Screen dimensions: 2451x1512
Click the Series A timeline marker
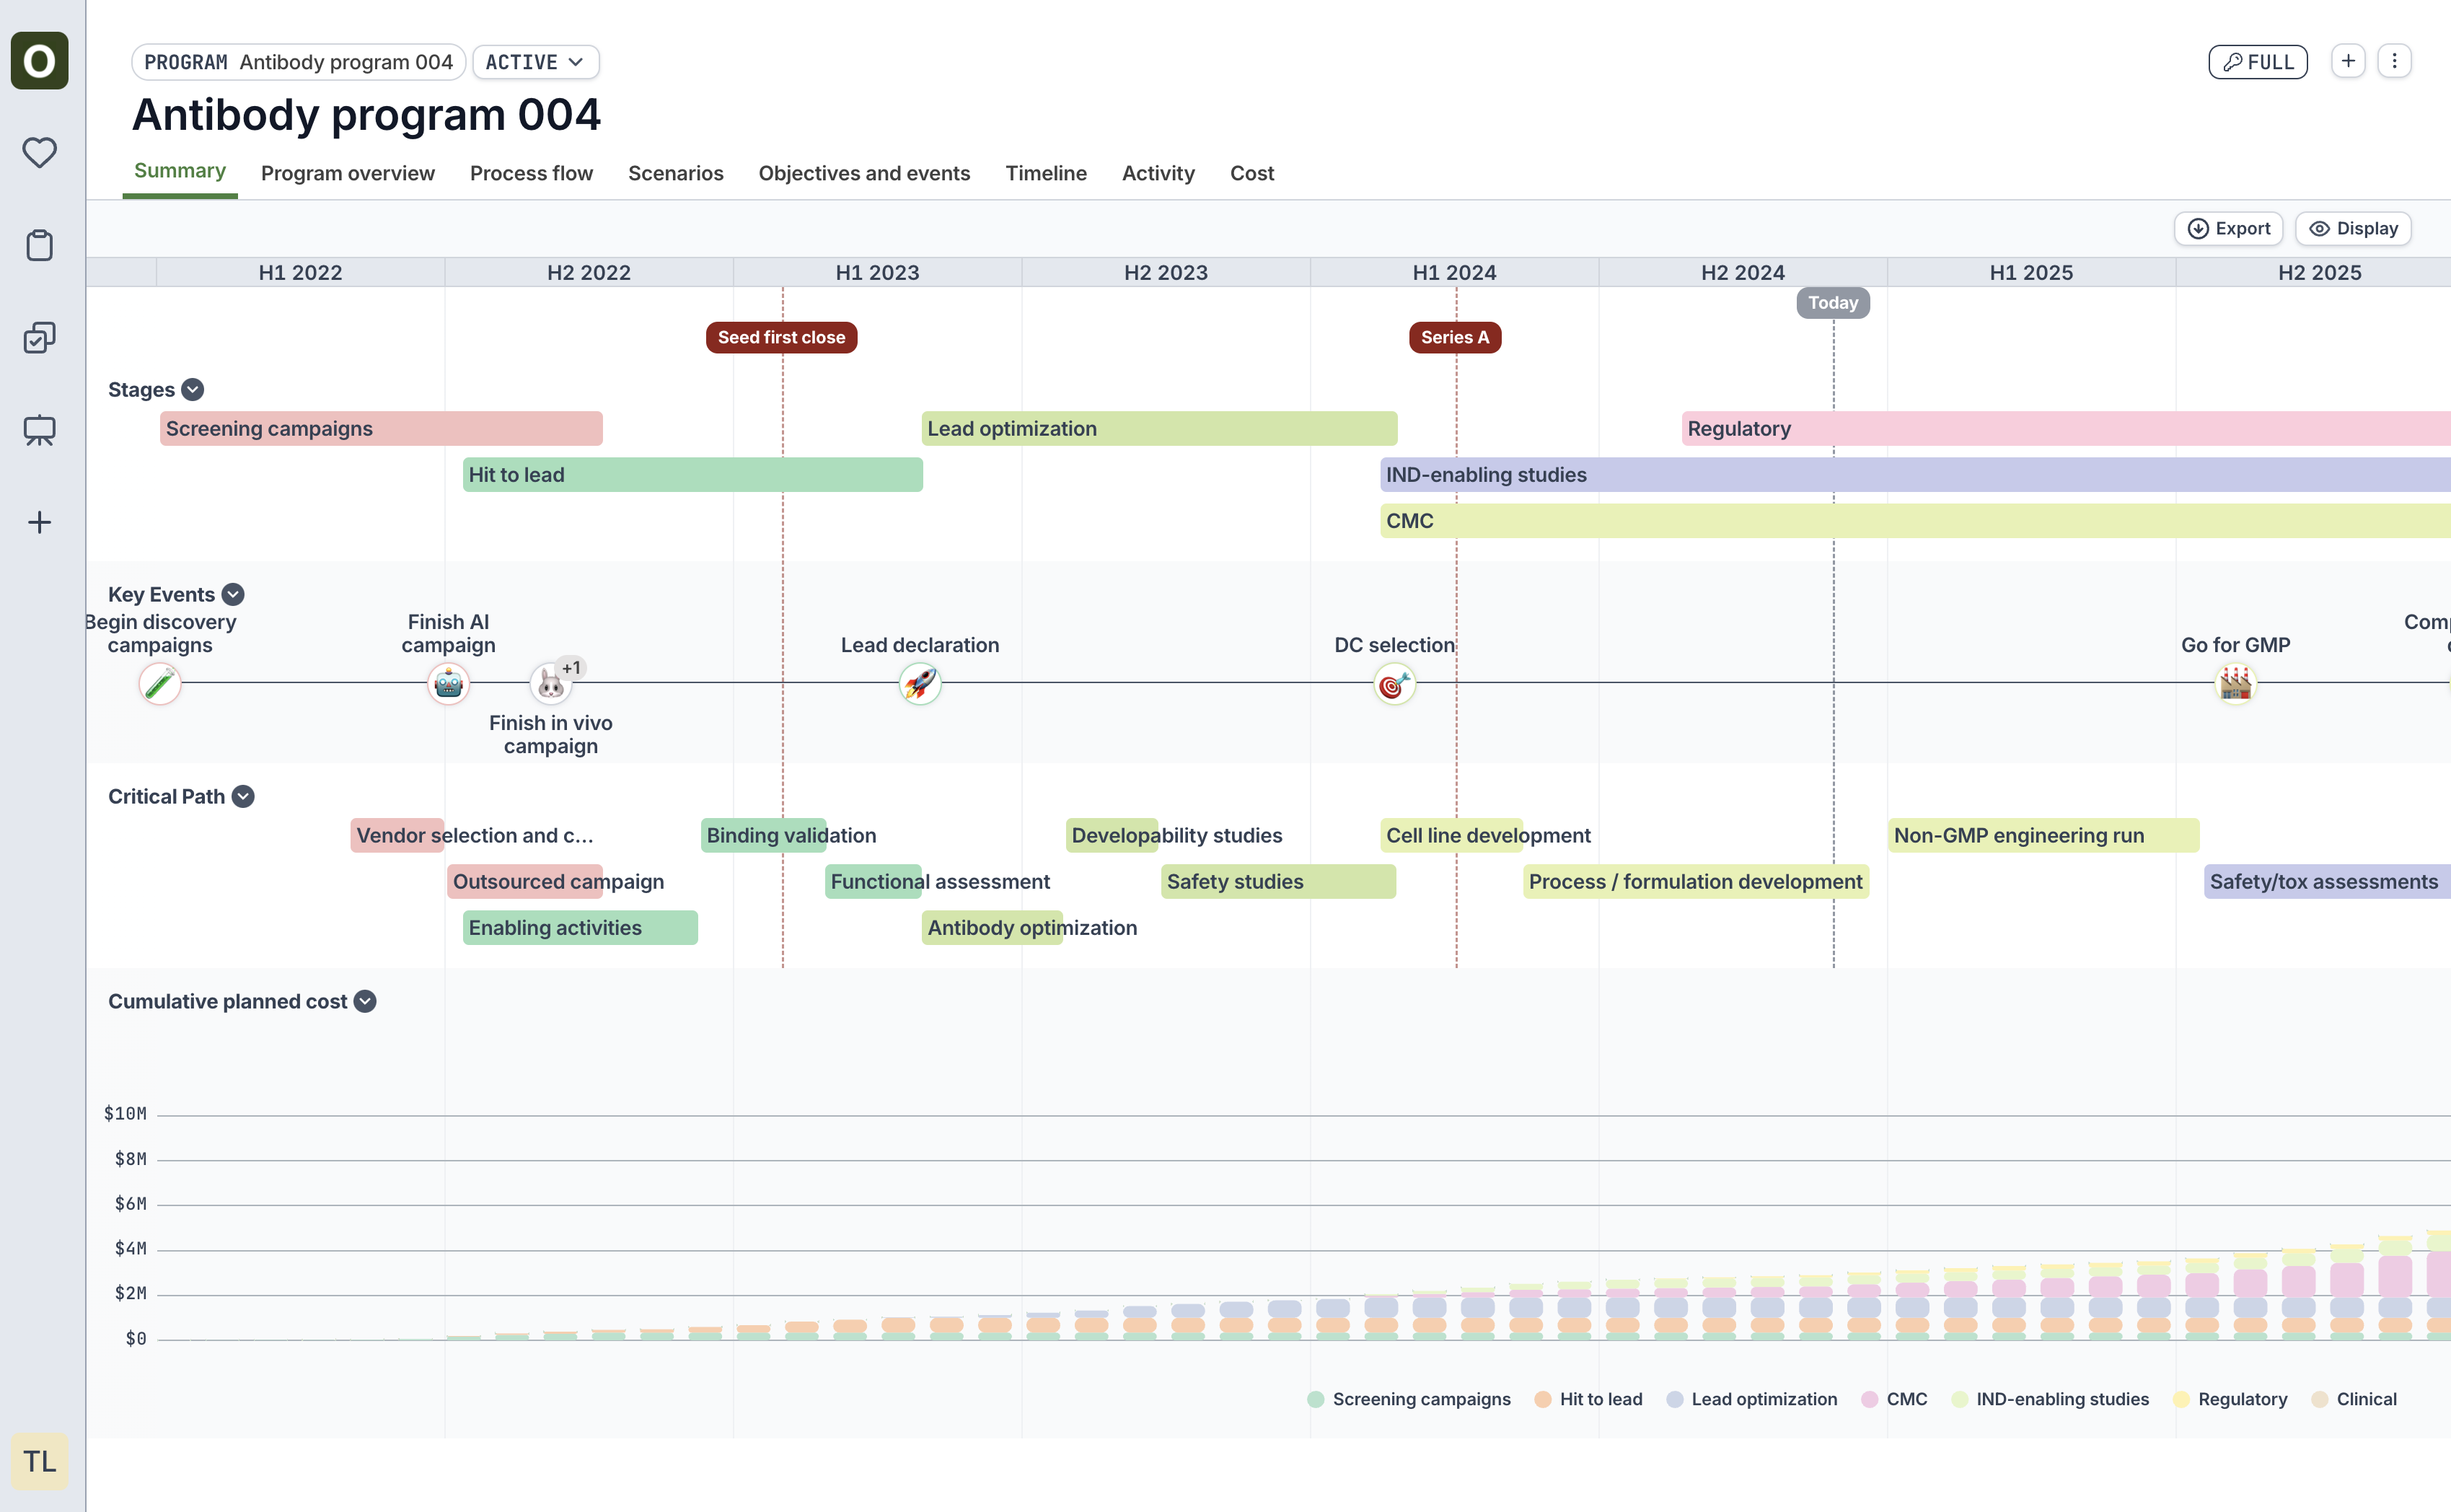[1454, 338]
